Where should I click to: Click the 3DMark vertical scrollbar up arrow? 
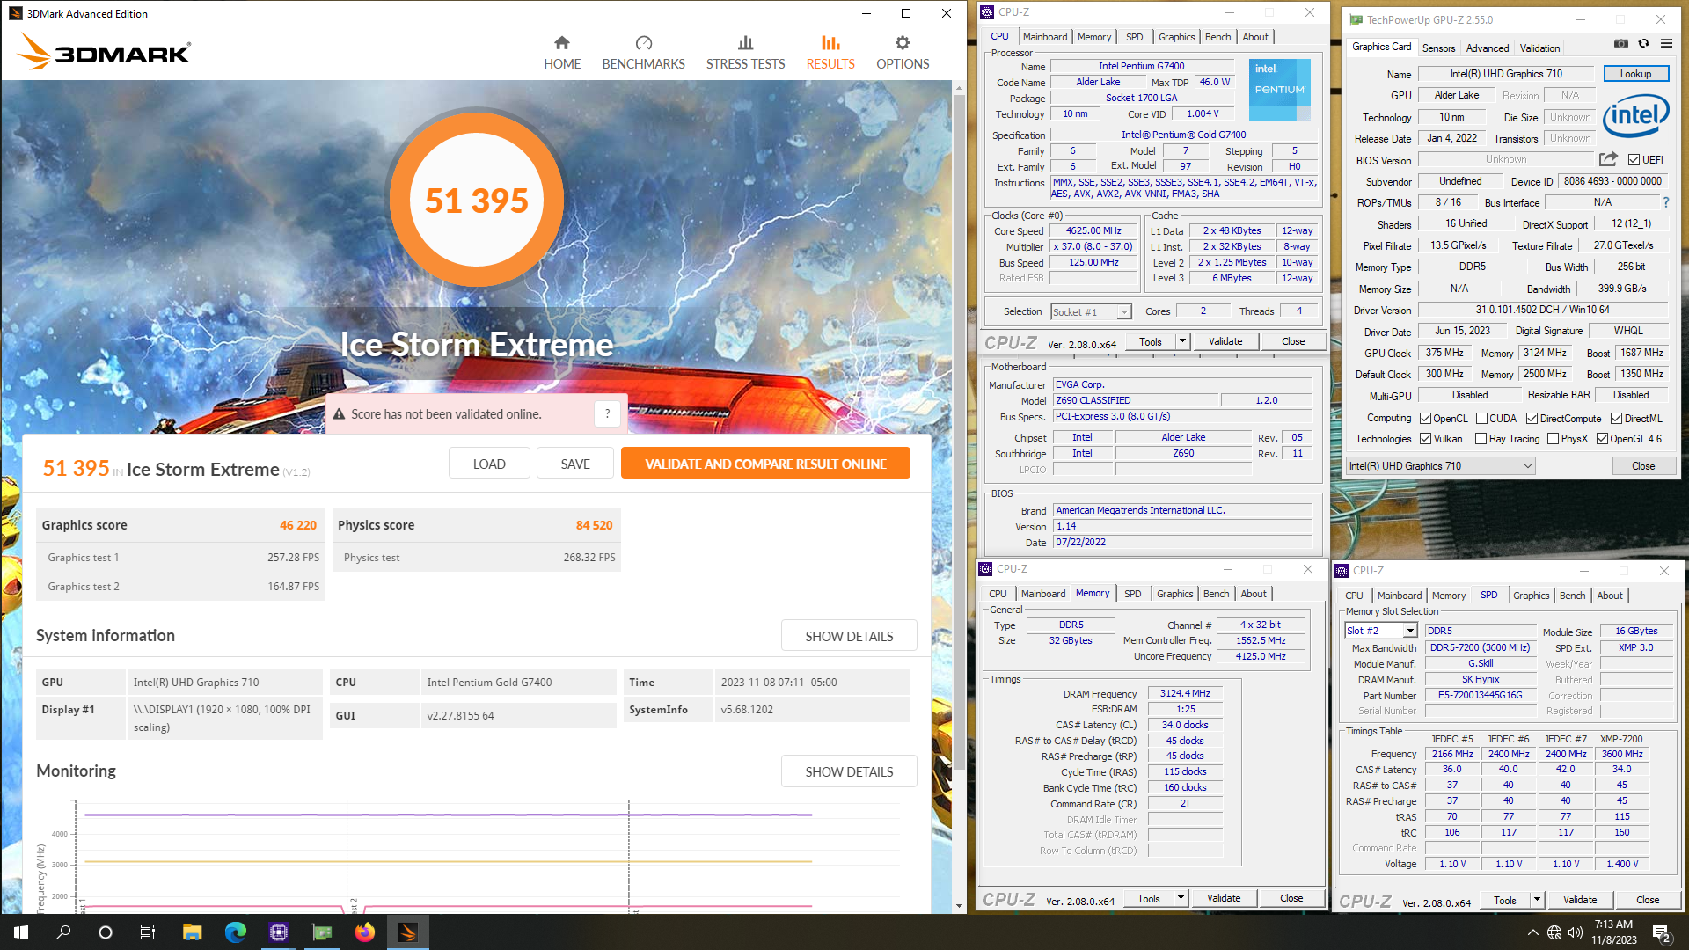click(959, 88)
